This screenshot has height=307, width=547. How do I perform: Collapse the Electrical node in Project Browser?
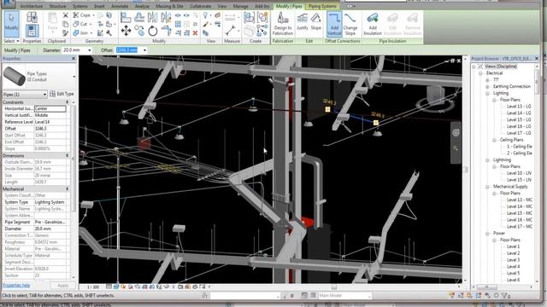pyautogui.click(x=480, y=73)
